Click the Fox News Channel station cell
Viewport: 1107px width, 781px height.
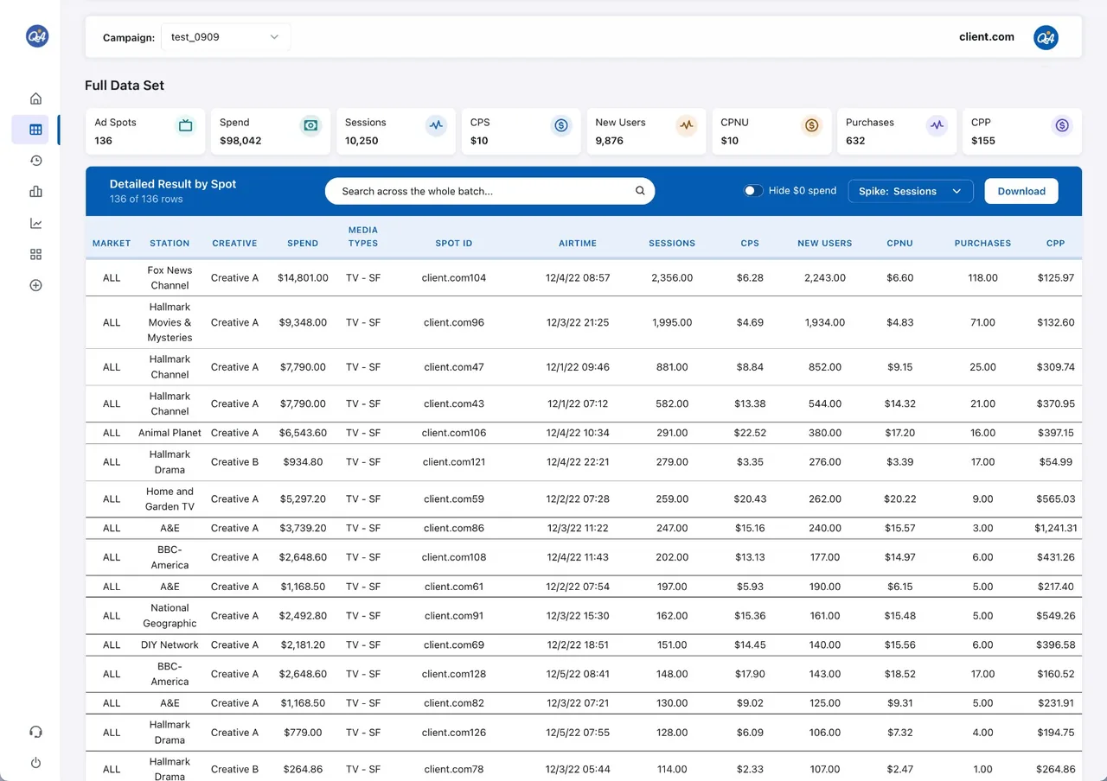170,278
